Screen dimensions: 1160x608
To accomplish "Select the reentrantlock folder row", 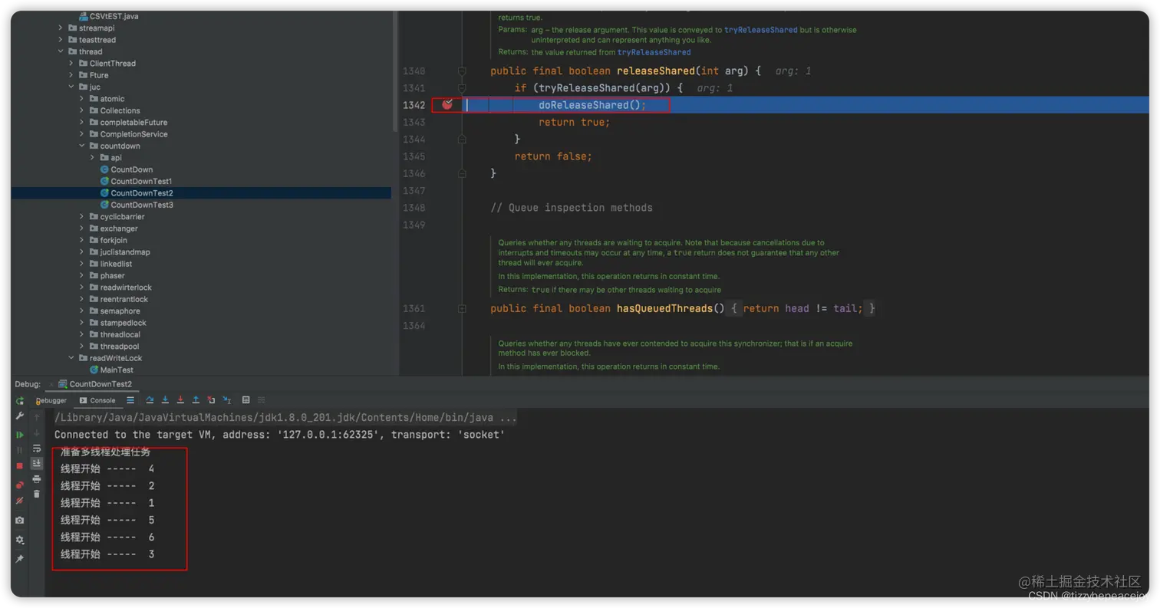I will pos(201,299).
